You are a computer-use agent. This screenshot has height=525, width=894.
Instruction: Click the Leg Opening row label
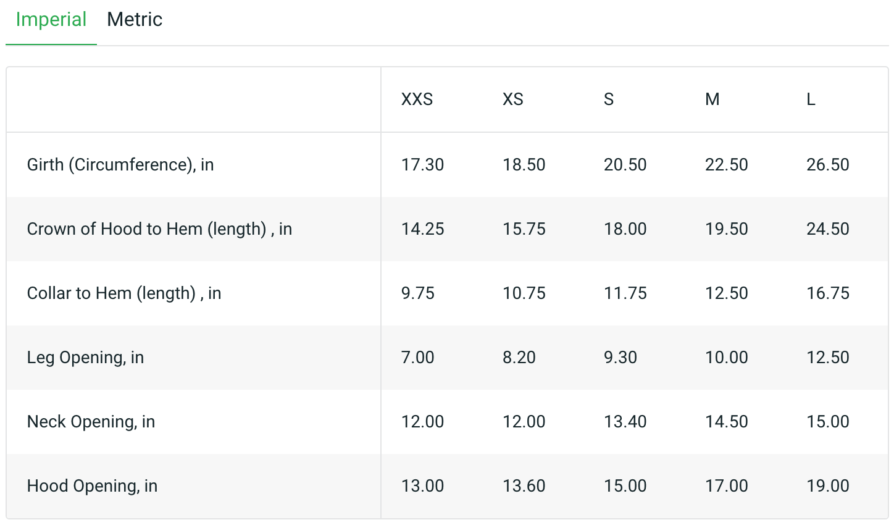(x=85, y=358)
